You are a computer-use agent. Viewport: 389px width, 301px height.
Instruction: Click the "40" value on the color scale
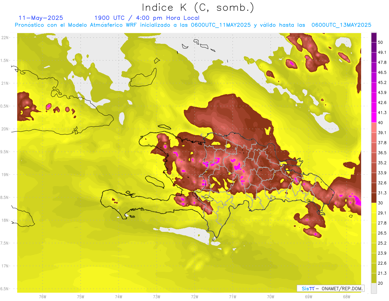pyautogui.click(x=381, y=123)
